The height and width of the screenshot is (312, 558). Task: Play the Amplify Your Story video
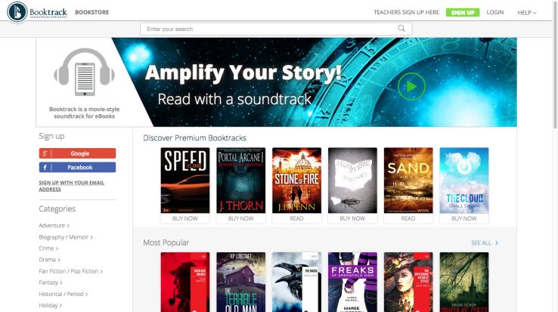click(411, 86)
